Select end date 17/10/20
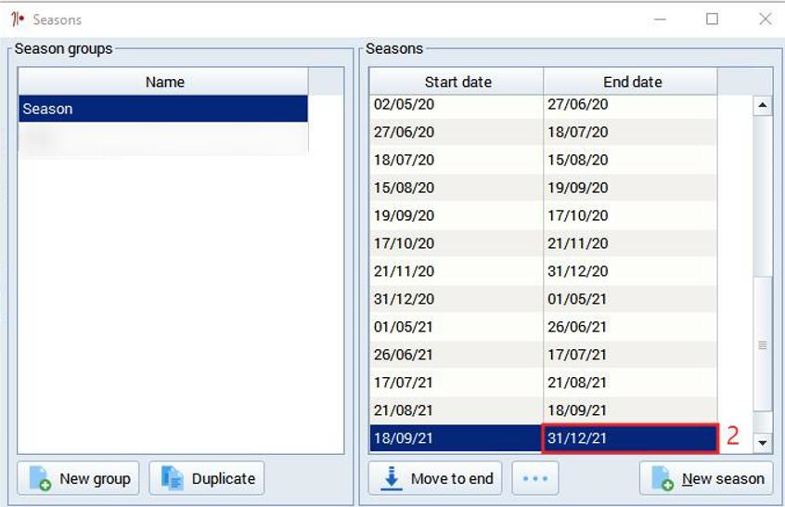Viewport: 785px width, 507px height. coord(631,215)
